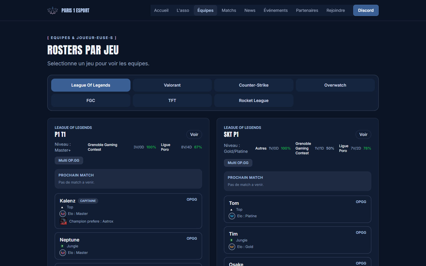Screen dimensions: 426x266
Task: Click Kalenz's Top lane role icon
Action: (62, 207)
